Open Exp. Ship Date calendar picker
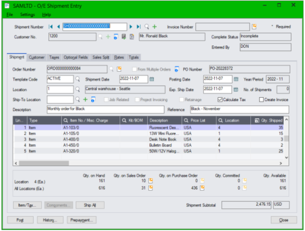The width and height of the screenshot is (305, 231). click(x=236, y=89)
